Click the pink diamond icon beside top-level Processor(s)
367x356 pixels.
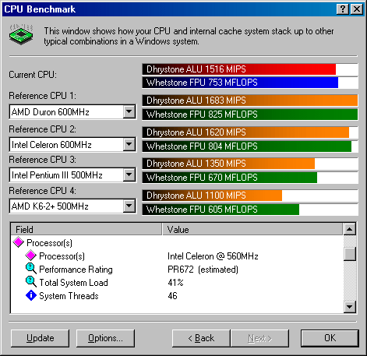(19, 242)
